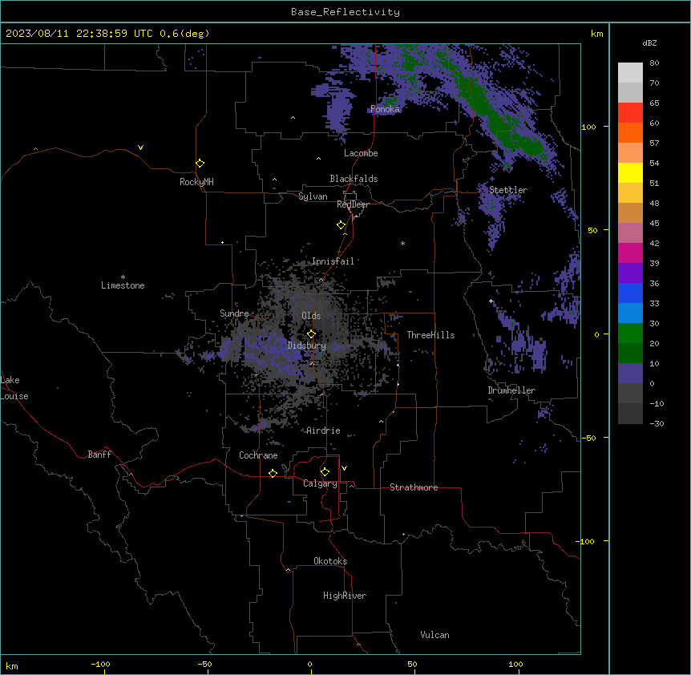This screenshot has width=691, height=675.
Task: Click the Blackfalds label
Action: click(354, 179)
